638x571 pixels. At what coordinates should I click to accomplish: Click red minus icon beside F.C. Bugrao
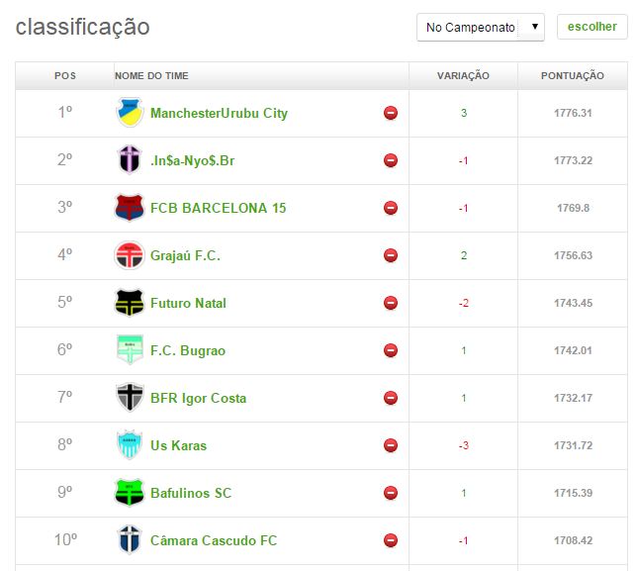[x=391, y=350]
